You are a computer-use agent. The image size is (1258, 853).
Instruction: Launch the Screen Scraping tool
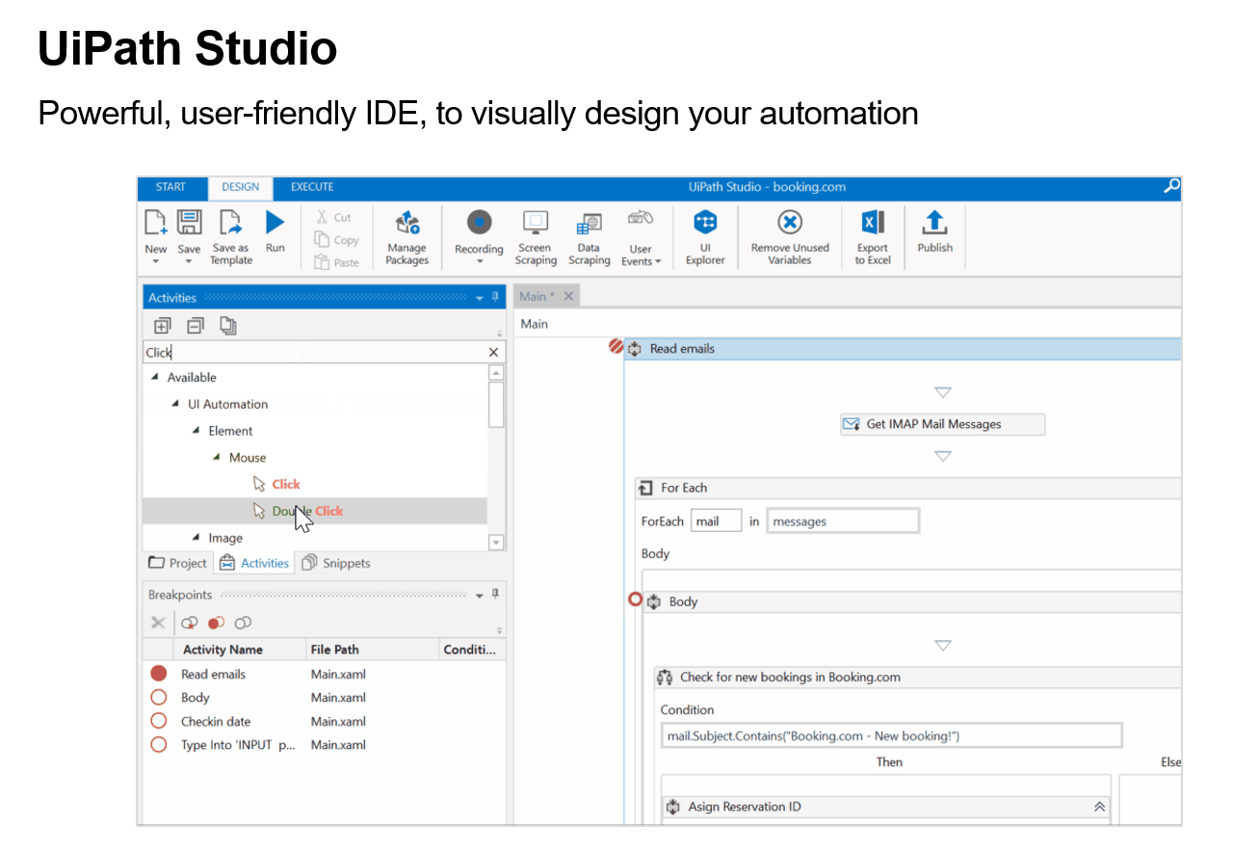click(x=536, y=233)
